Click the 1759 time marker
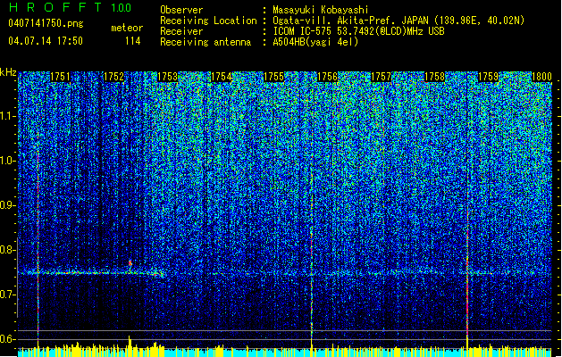 click(488, 77)
